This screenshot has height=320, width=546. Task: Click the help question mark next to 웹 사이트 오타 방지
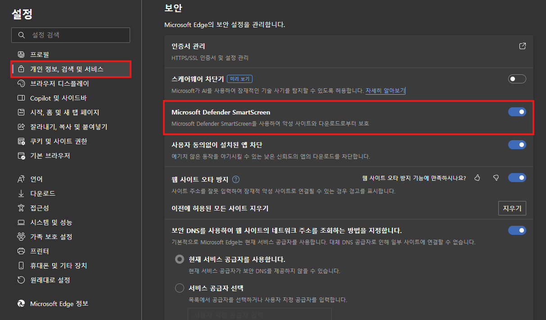point(236,179)
